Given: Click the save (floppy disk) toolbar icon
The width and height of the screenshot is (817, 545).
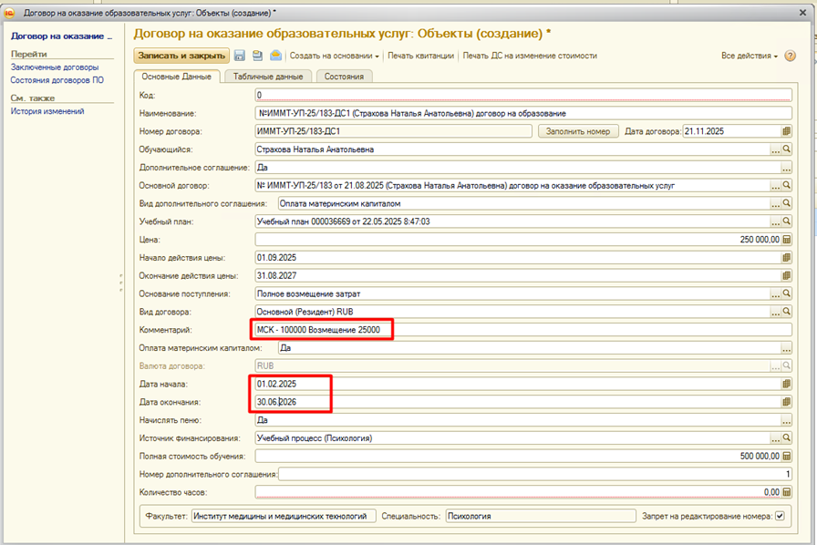Looking at the screenshot, I should [240, 56].
